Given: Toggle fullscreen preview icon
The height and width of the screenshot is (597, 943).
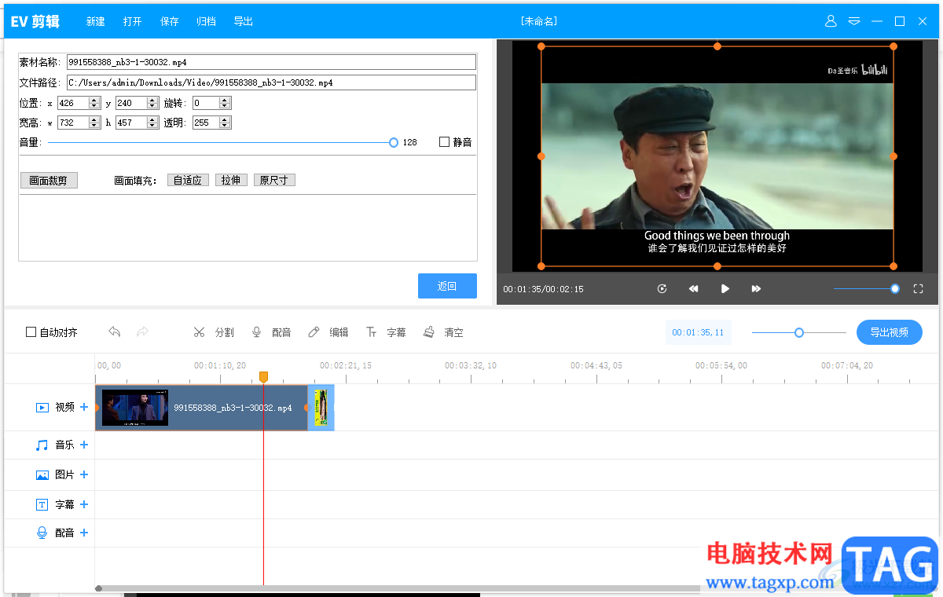Looking at the screenshot, I should pyautogui.click(x=918, y=289).
